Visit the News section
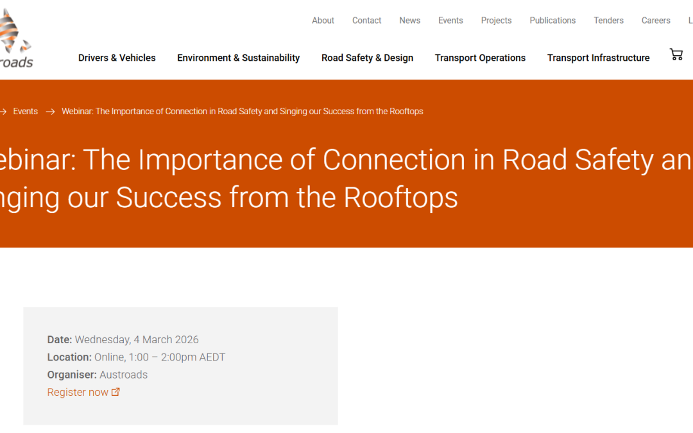The width and height of the screenshot is (693, 433). 409,20
